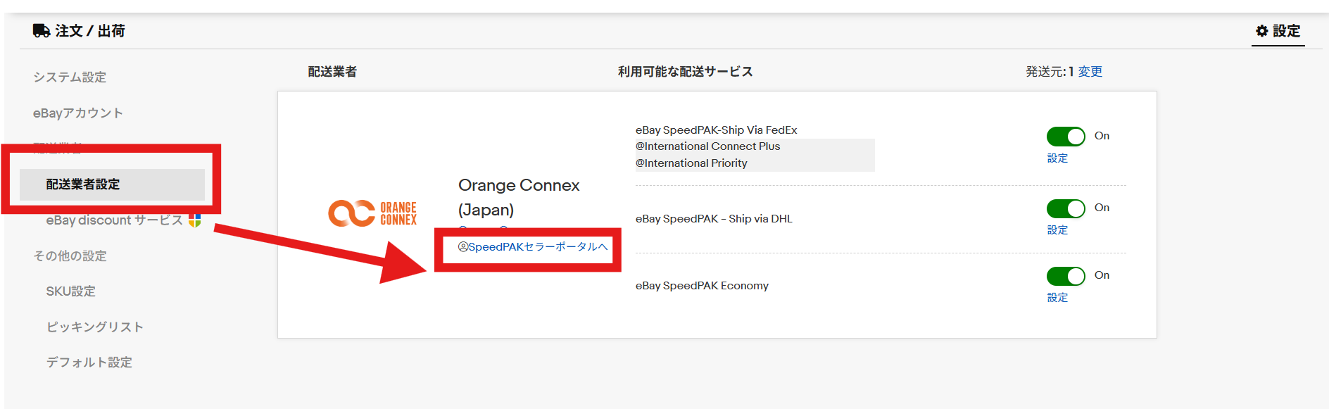Click the @International Connect Plus text

click(x=708, y=146)
